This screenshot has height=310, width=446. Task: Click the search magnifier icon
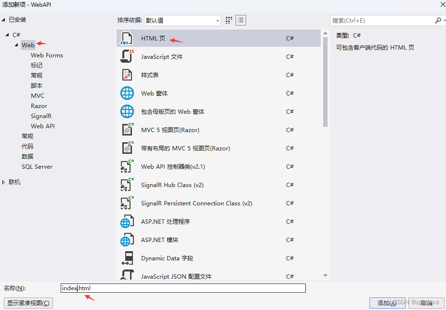tap(438, 20)
